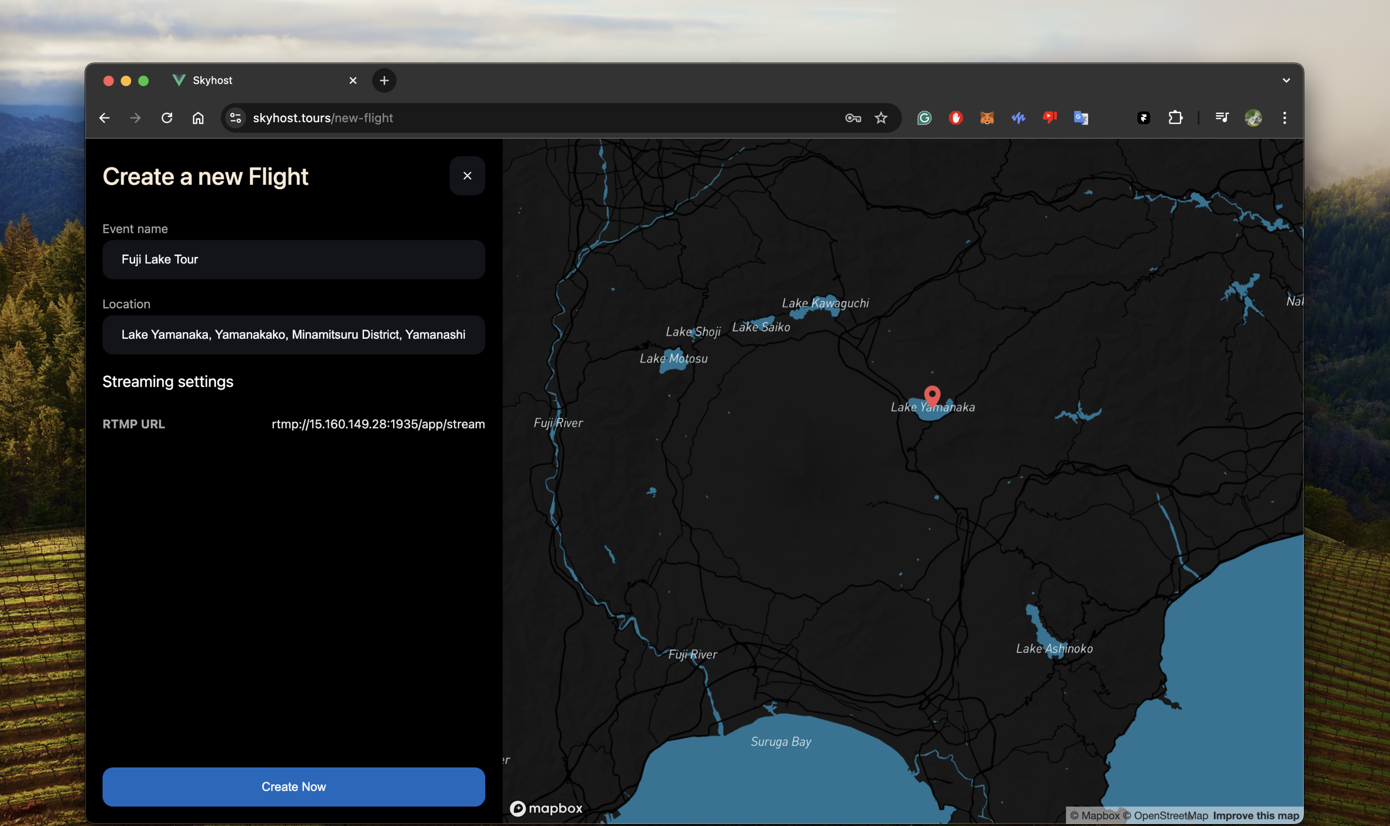This screenshot has height=826, width=1390.
Task: Open the Mapbox logo link
Action: pos(546,808)
